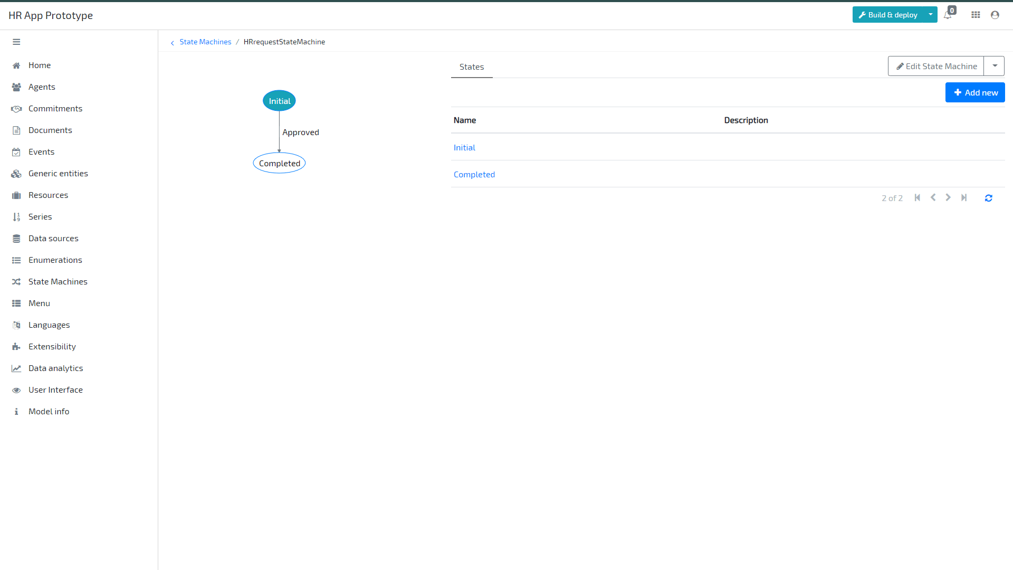The height and width of the screenshot is (570, 1013).
Task: Open Home in the sidebar
Action: (x=40, y=65)
